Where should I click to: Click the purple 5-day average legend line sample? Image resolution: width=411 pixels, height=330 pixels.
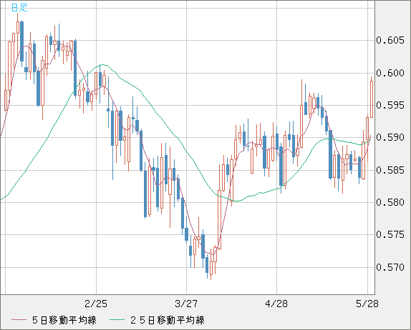coord(19,320)
